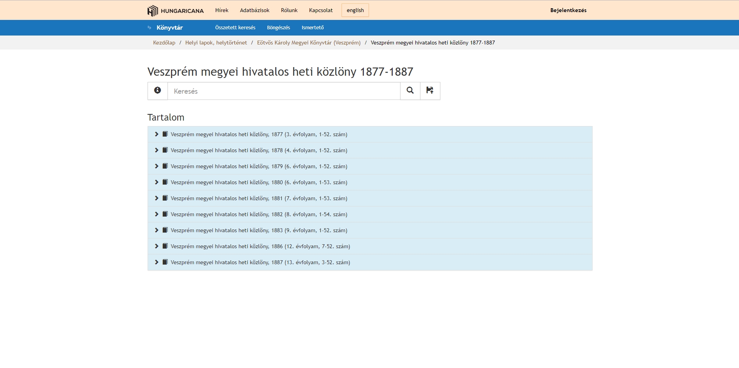Image resolution: width=739 pixels, height=368 pixels.
Task: Expand the 1887 (13. évfolyam) volume chevron
Action: [x=157, y=262]
